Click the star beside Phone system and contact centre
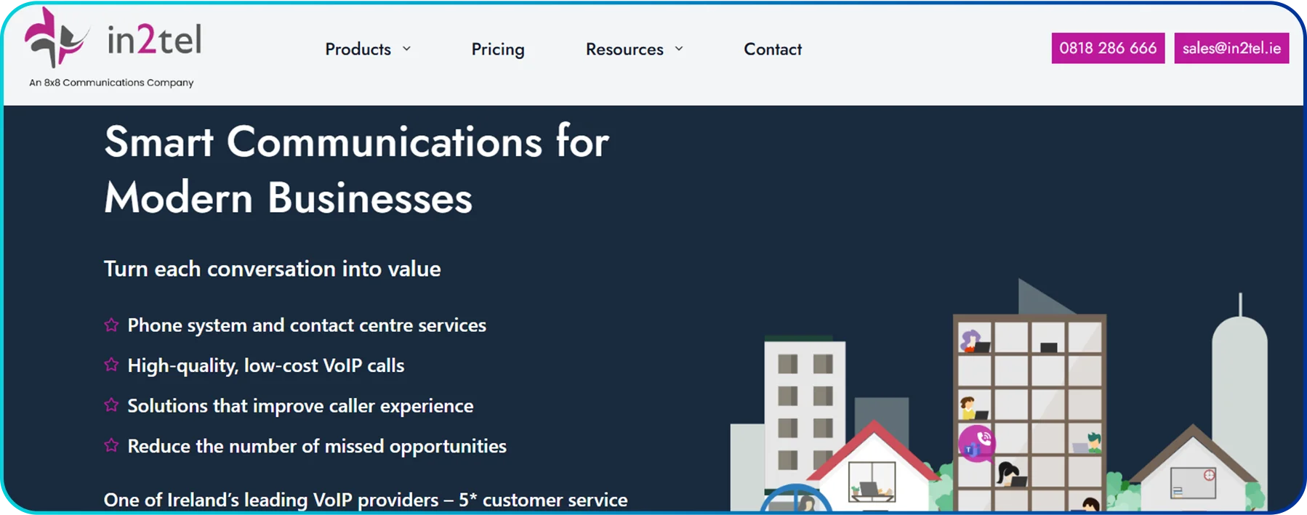Image resolution: width=1307 pixels, height=515 pixels. click(111, 325)
